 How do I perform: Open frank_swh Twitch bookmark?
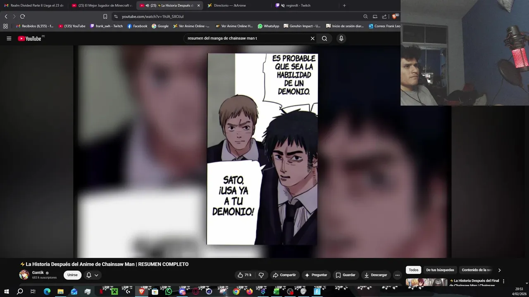coord(106,26)
